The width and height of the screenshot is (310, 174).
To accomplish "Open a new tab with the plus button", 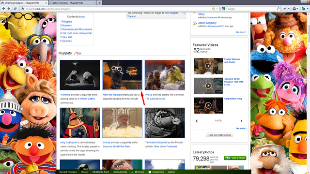I will pos(99,3).
